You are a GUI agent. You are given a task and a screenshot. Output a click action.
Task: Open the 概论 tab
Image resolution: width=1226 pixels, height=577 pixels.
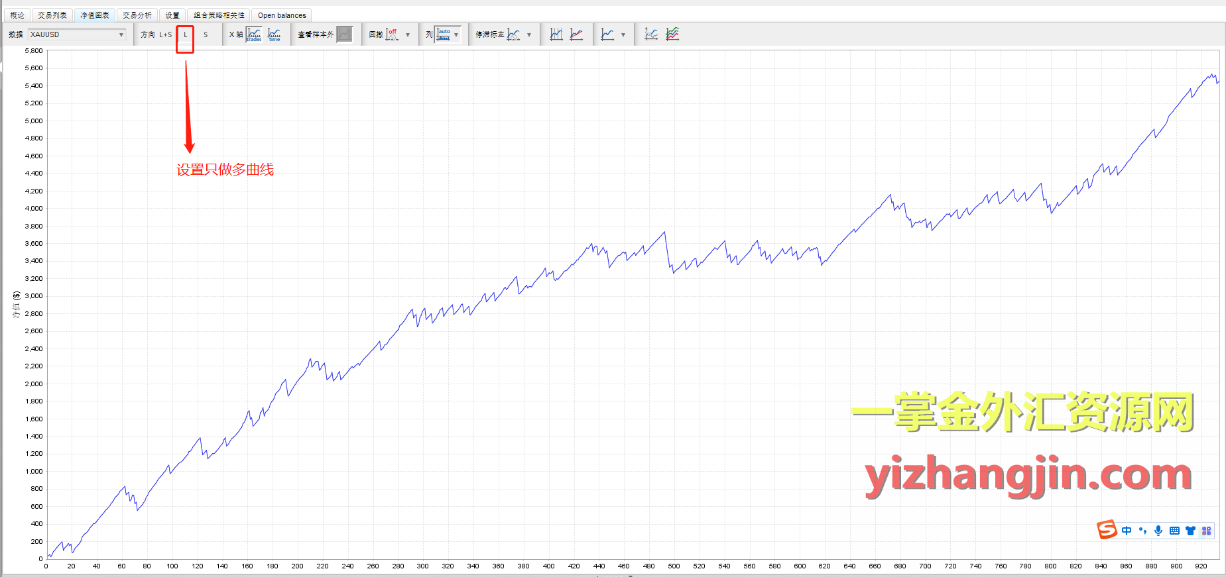point(17,15)
